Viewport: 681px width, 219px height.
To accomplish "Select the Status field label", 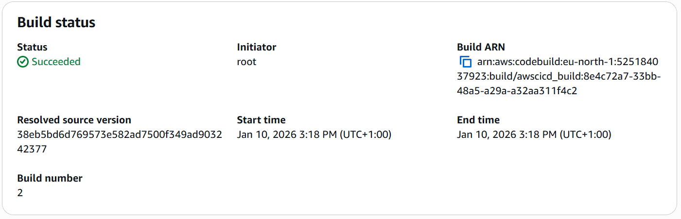I will (32, 47).
